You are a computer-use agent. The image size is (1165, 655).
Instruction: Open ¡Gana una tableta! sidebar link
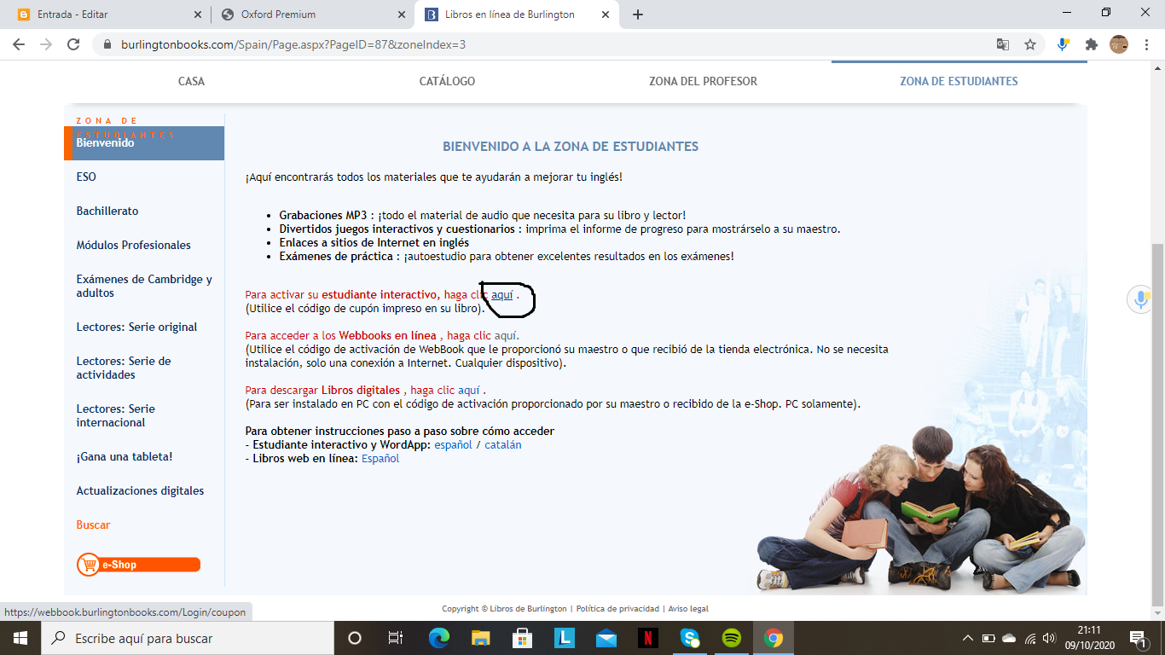point(125,456)
